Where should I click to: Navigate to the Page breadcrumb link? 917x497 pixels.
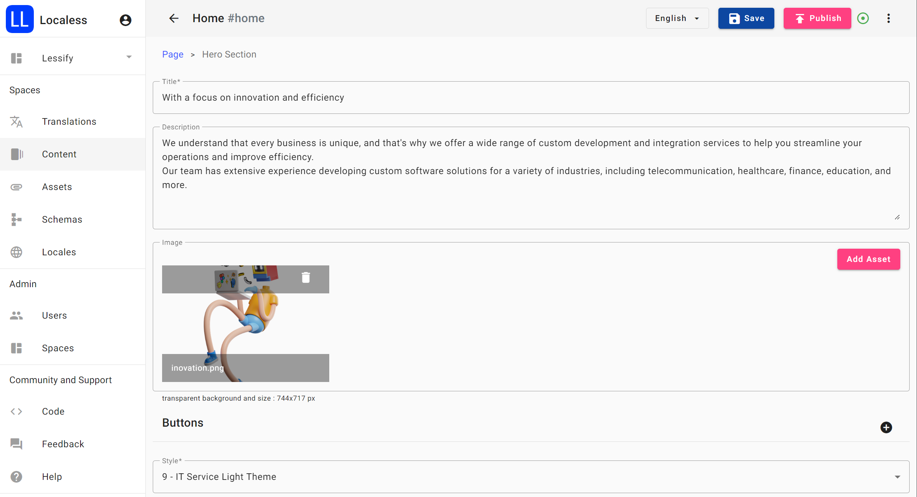coord(173,54)
